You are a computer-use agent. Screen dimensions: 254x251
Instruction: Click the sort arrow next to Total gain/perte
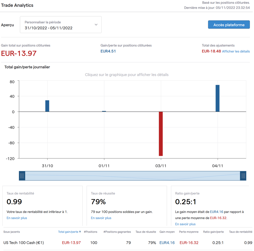pos(80,232)
